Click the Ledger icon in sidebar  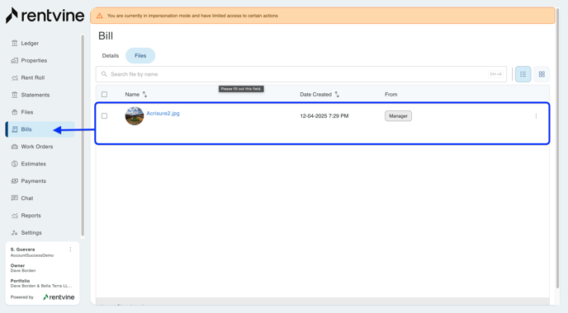point(15,43)
